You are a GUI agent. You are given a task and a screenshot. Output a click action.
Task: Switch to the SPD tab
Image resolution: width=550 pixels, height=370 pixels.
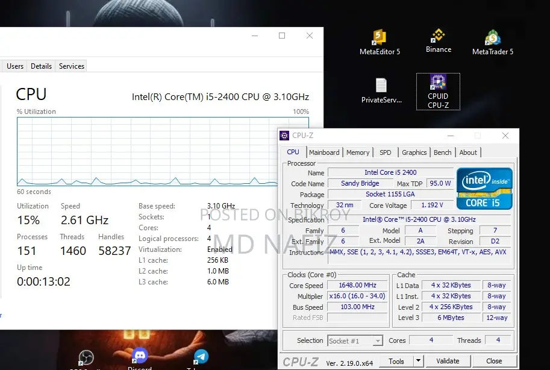pyautogui.click(x=385, y=152)
